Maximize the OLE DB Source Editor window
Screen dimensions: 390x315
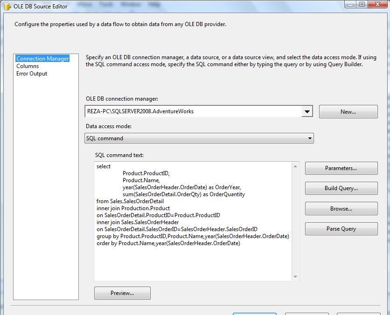pos(362,5)
